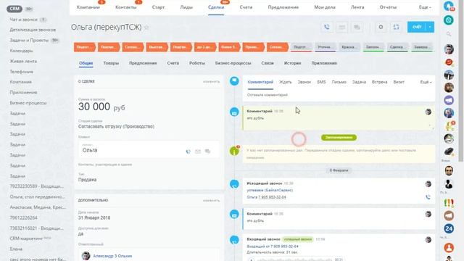Open the Контакты top menu item
This screenshot has height=261, width=464.
click(x=125, y=7)
